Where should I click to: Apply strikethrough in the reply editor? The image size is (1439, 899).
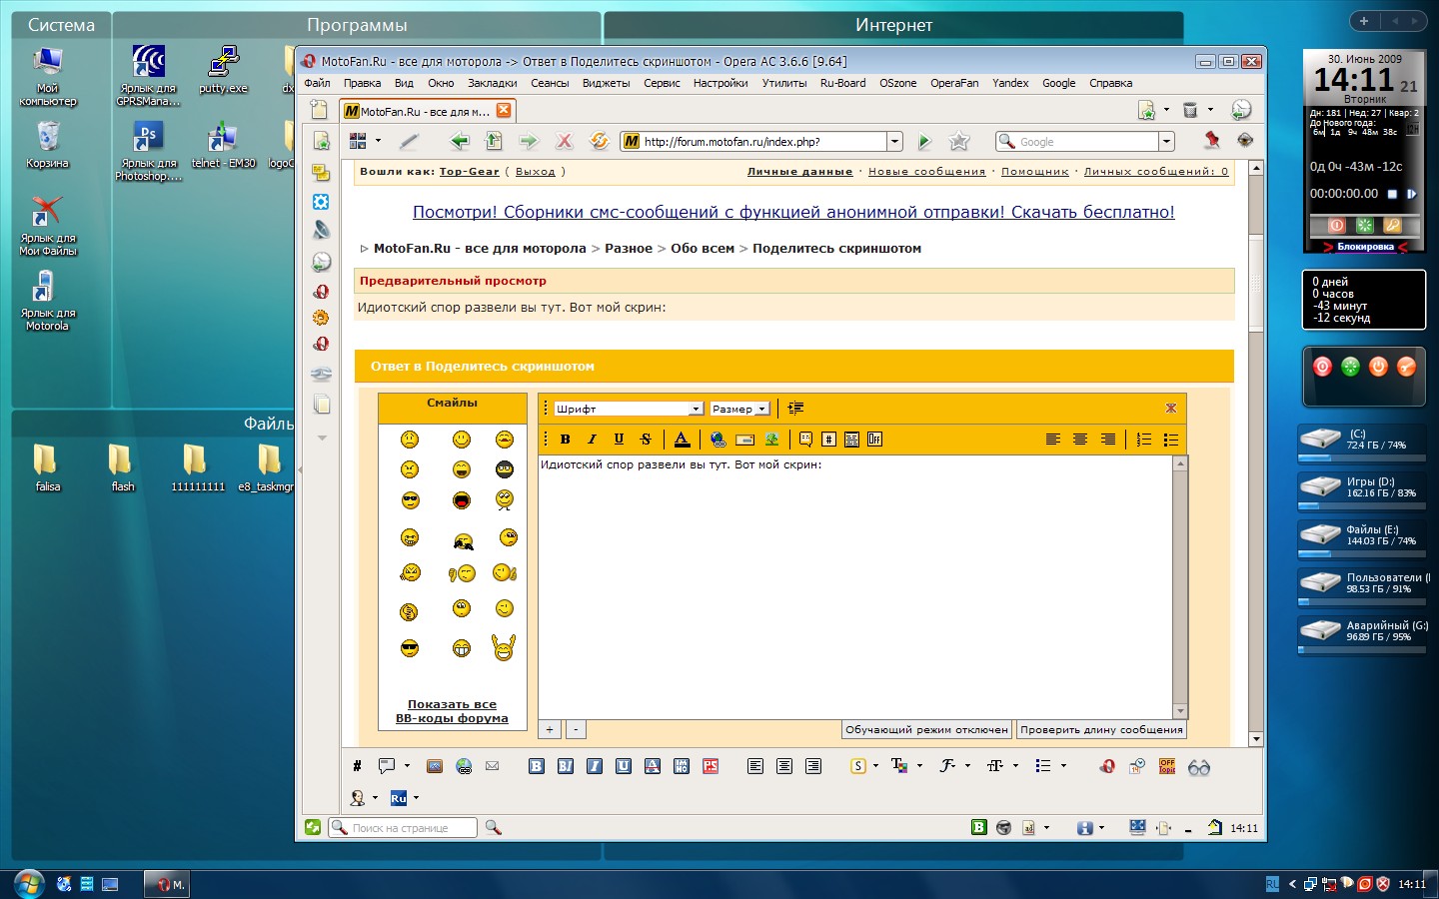point(646,439)
